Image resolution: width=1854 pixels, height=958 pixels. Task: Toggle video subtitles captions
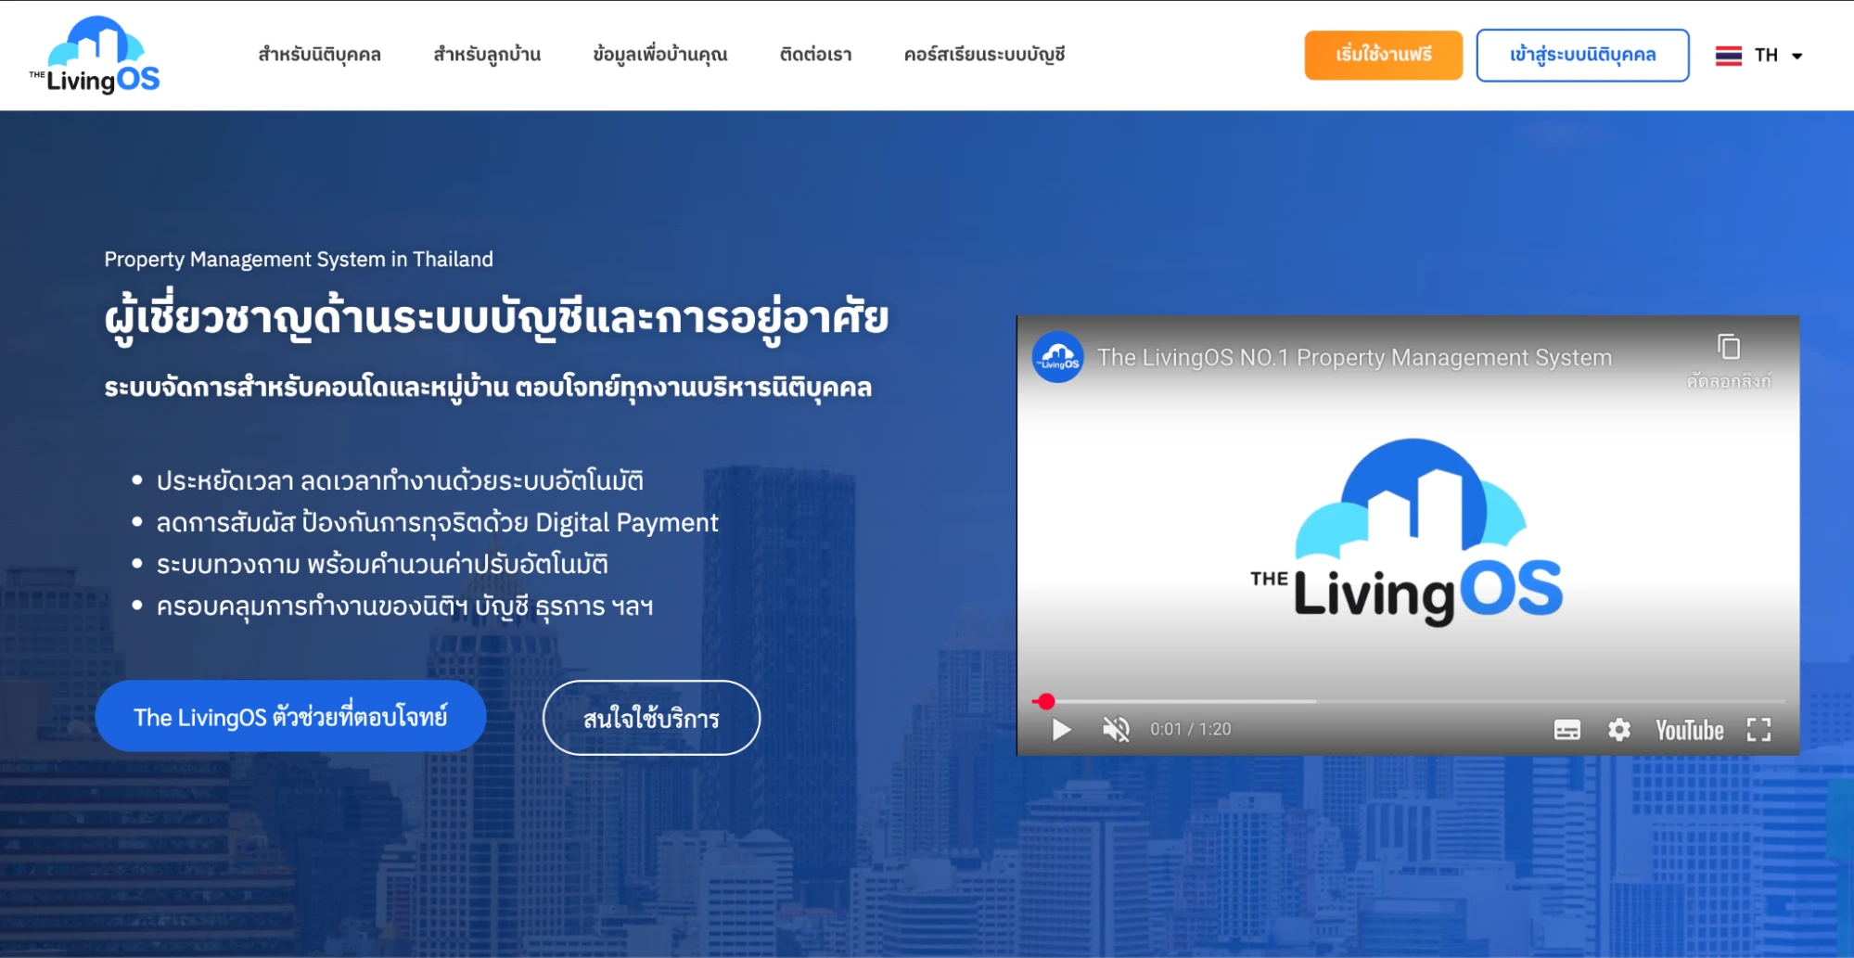[x=1566, y=730]
